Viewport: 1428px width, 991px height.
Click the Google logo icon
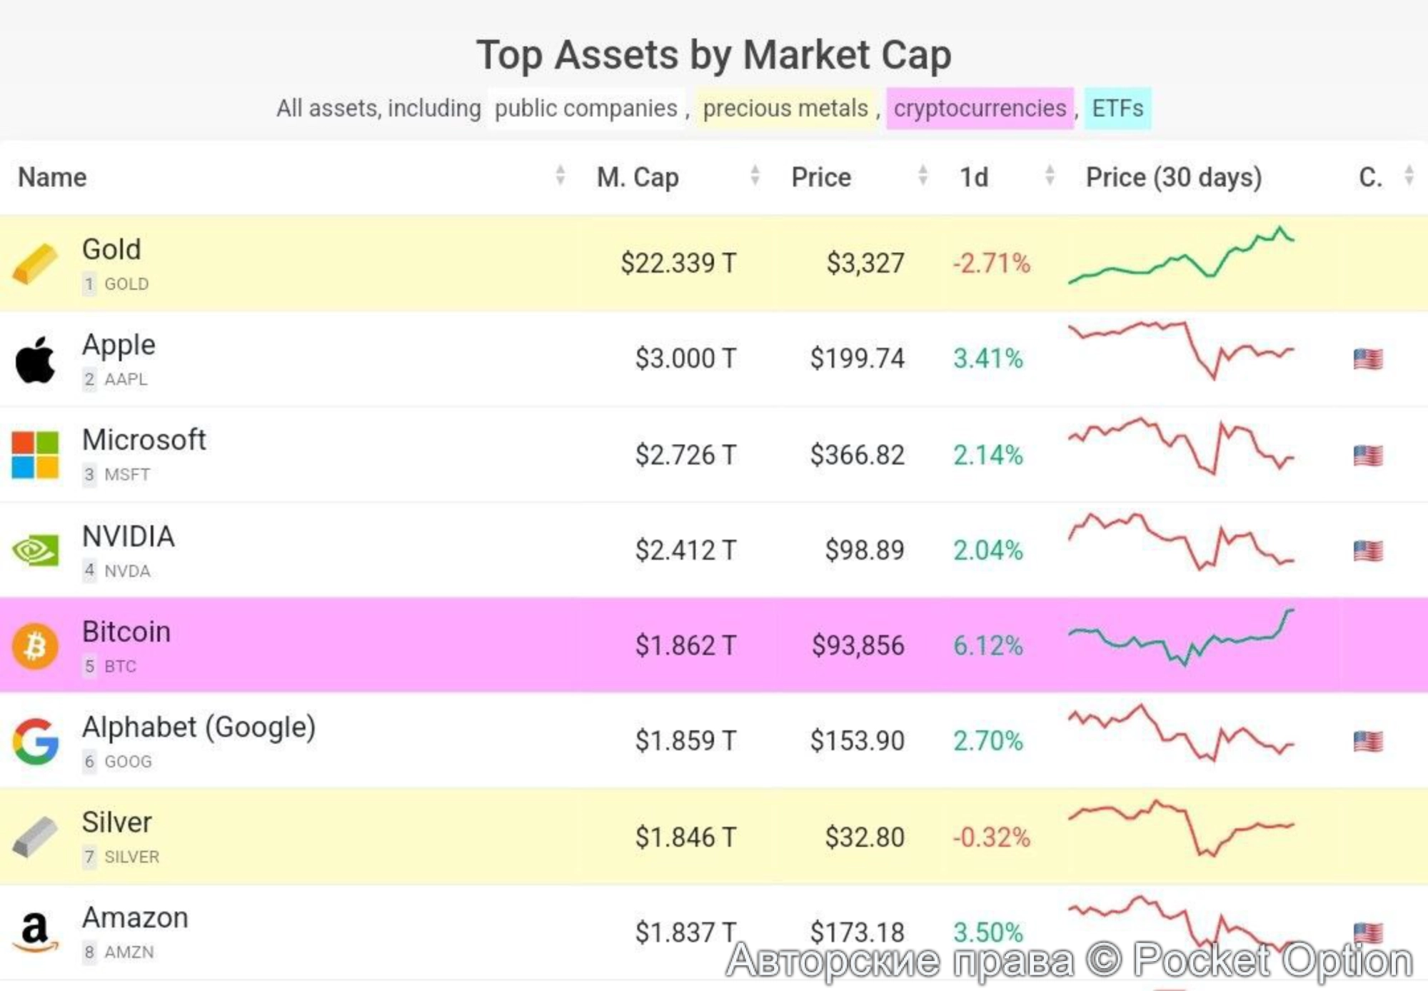tap(35, 741)
